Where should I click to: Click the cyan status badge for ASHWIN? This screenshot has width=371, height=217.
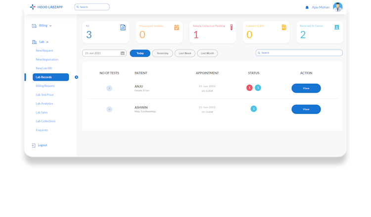[254, 109]
